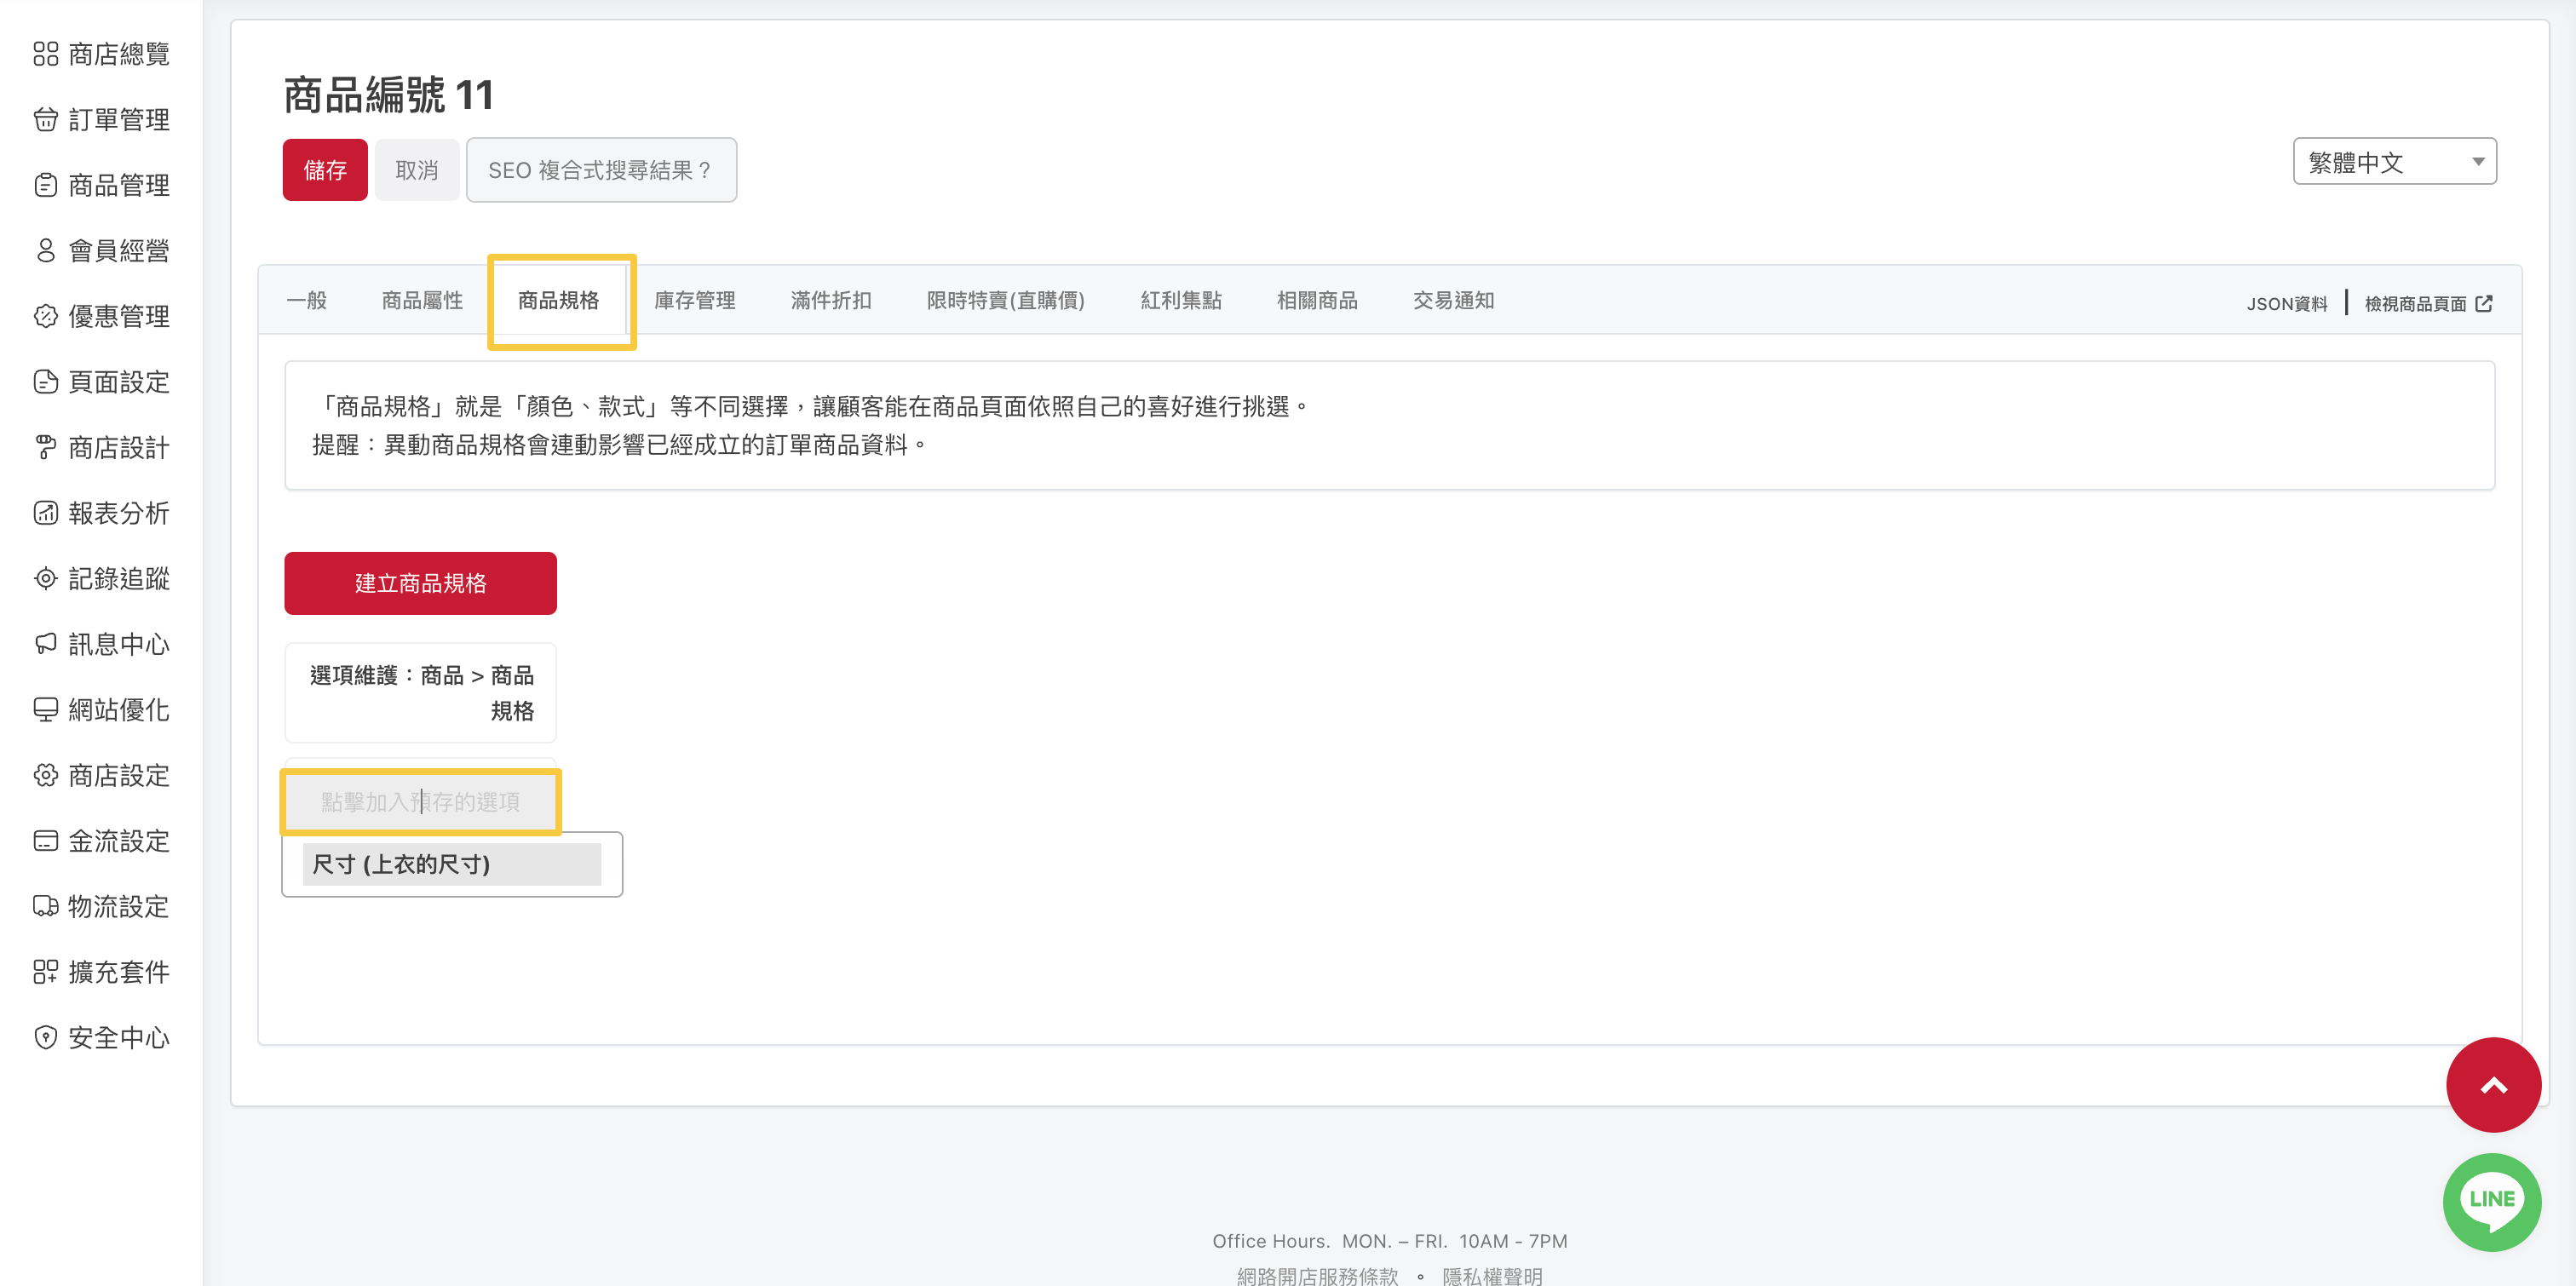The height and width of the screenshot is (1286, 2576).
Task: Click the red 儲存 save button
Action: coord(325,171)
